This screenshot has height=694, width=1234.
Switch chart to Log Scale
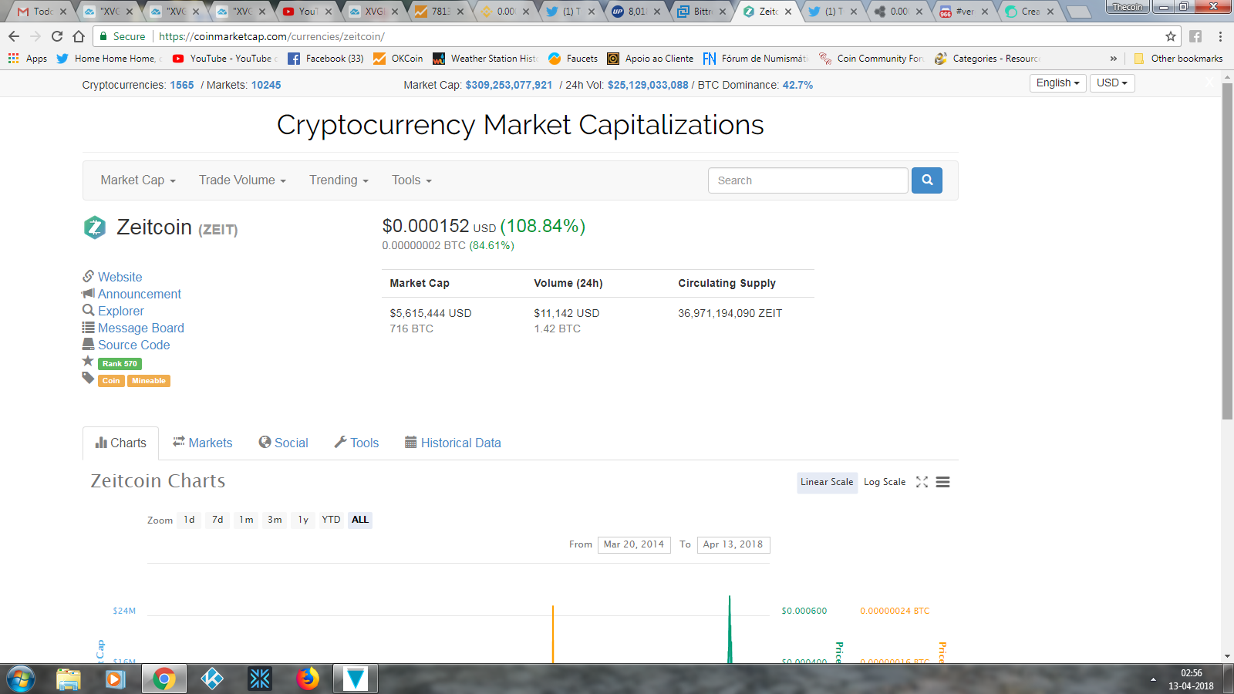pos(885,482)
